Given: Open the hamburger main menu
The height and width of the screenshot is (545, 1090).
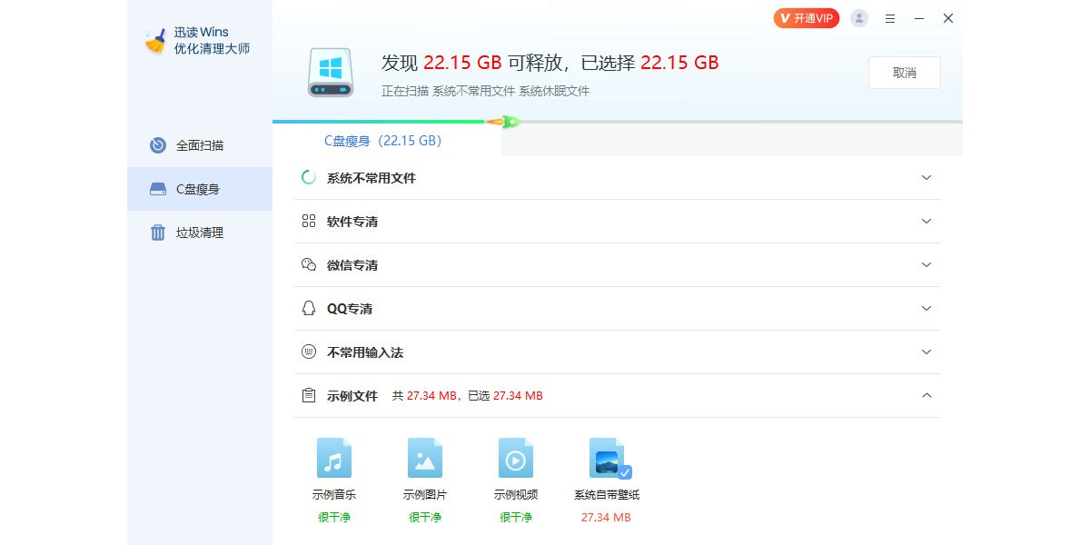Looking at the screenshot, I should coord(890,18).
